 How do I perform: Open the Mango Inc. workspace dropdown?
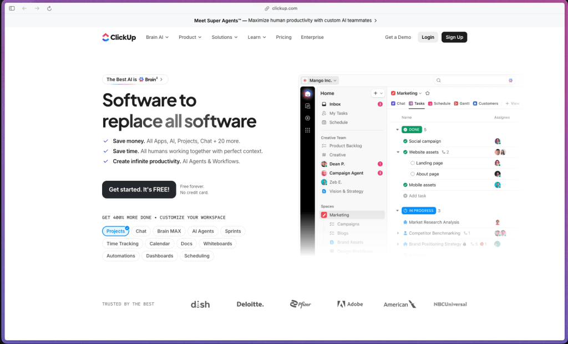320,80
